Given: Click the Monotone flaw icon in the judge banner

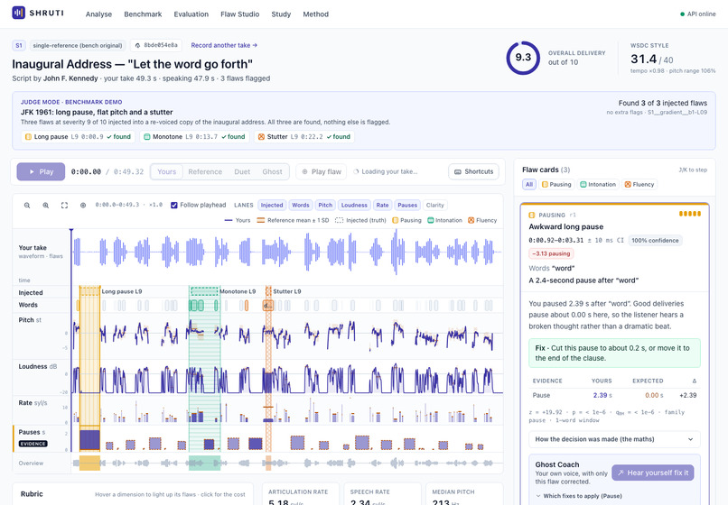Looking at the screenshot, I should (x=146, y=137).
